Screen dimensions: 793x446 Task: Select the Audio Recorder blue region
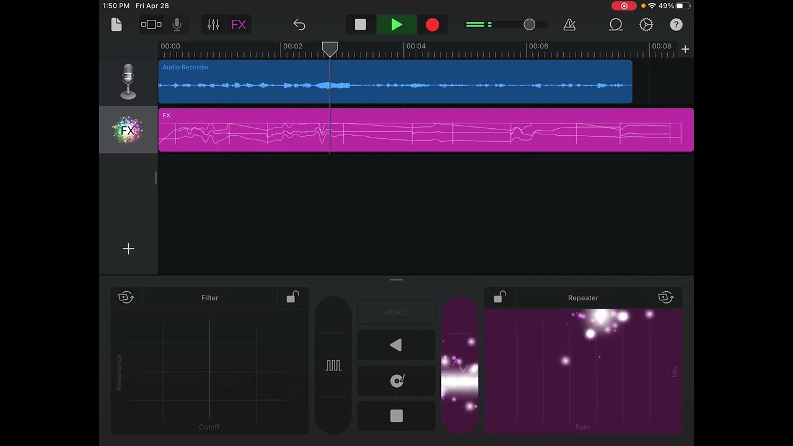395,82
